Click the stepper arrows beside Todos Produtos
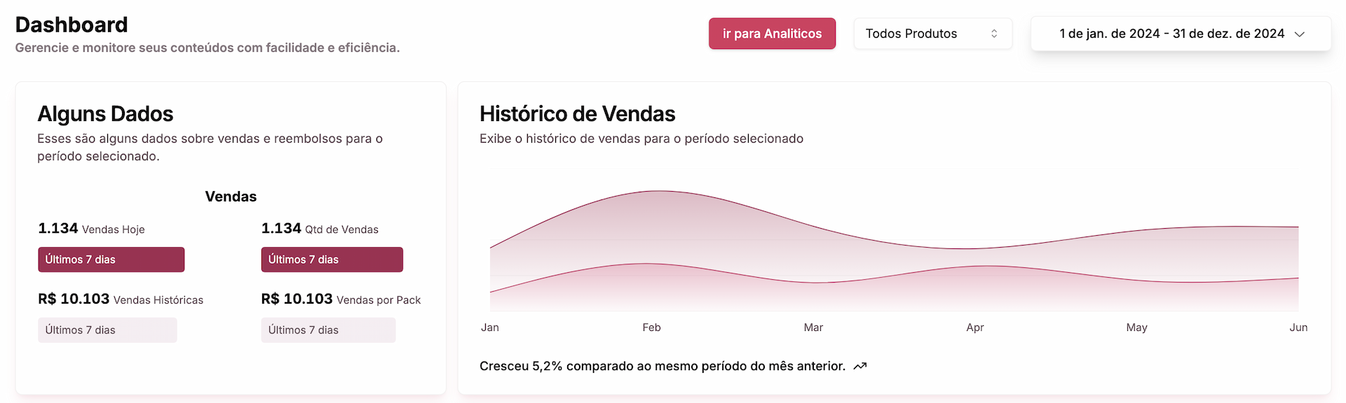Image resolution: width=1346 pixels, height=403 pixels. tap(994, 33)
